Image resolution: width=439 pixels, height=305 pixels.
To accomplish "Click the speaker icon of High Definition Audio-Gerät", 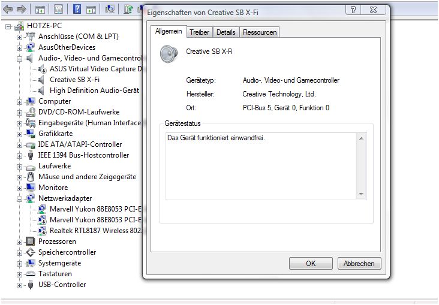I will point(41,90).
